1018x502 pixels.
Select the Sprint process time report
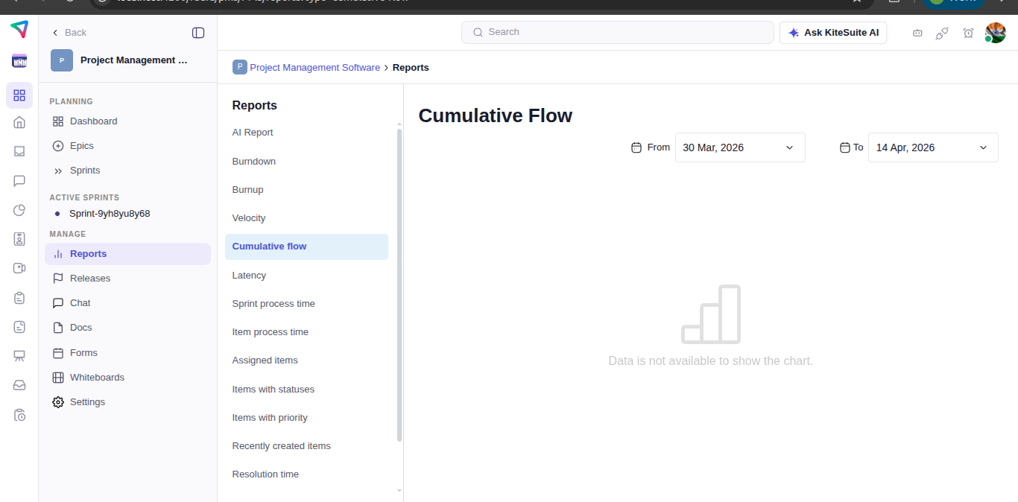click(x=306, y=304)
